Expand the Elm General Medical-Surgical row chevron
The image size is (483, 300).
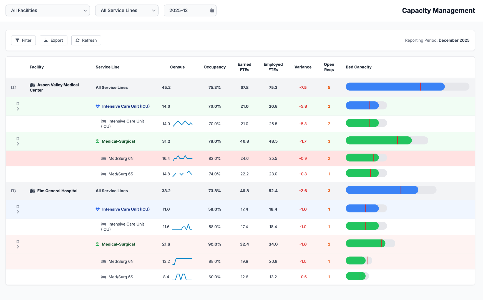coord(18,247)
